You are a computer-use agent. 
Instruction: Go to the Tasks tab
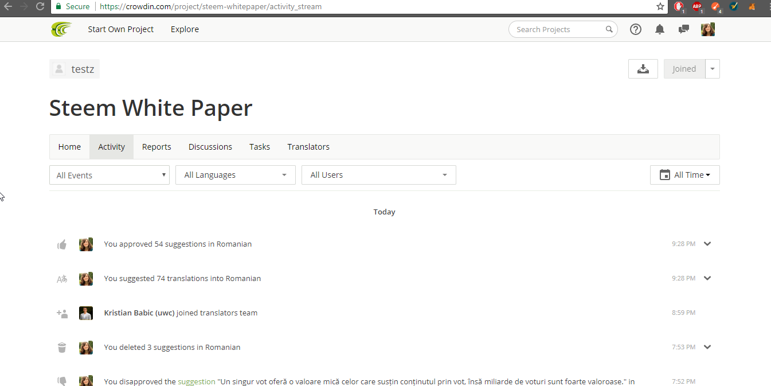tap(260, 147)
